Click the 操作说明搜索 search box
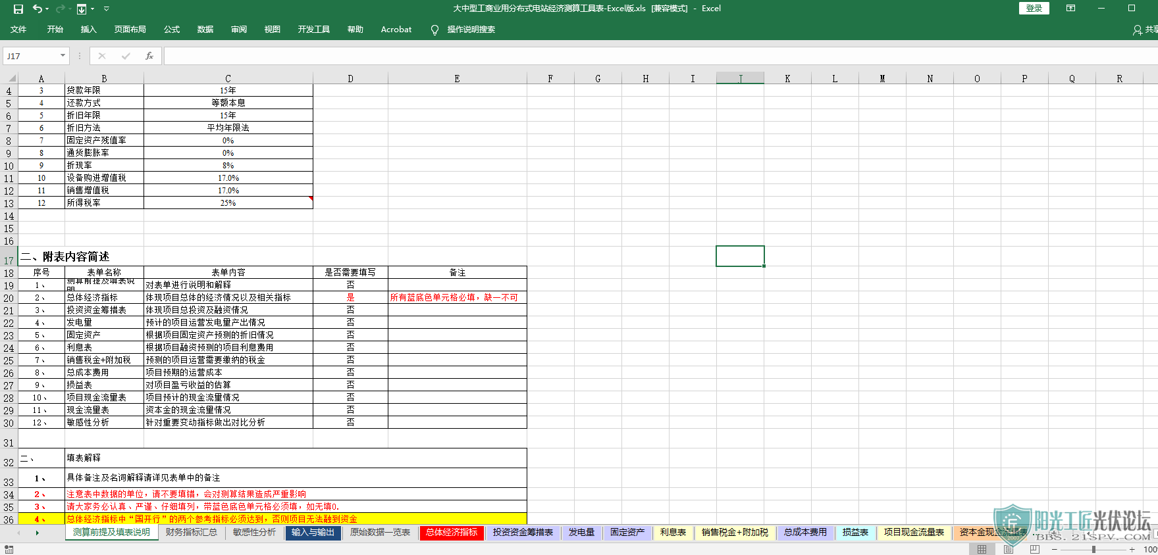 click(471, 30)
